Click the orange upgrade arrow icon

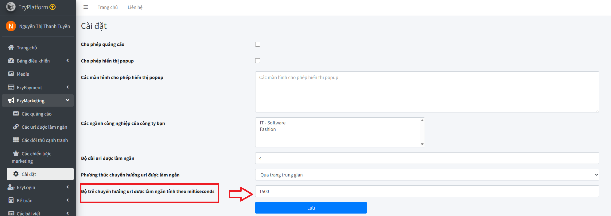click(53, 7)
